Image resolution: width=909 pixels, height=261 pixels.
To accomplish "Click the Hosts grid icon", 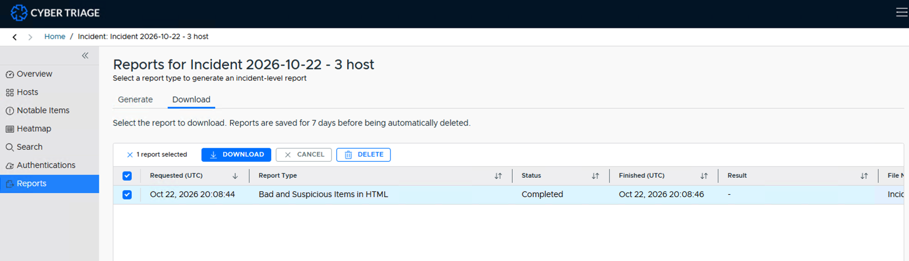I will (x=10, y=93).
